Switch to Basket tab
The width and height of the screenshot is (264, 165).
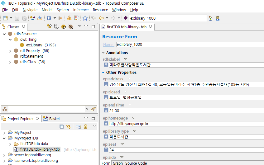(x=51, y=119)
